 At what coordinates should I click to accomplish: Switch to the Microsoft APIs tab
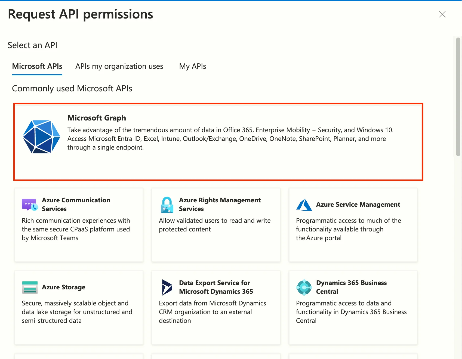[37, 66]
